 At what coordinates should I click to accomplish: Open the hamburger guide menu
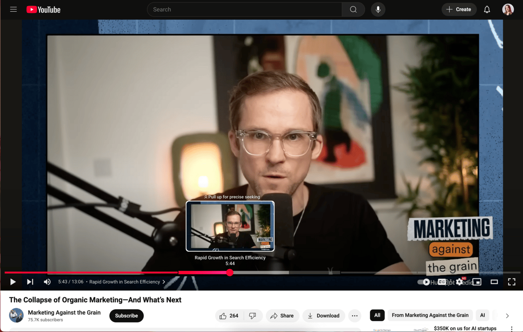(13, 9)
